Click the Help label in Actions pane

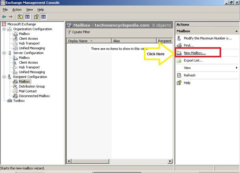(187, 83)
